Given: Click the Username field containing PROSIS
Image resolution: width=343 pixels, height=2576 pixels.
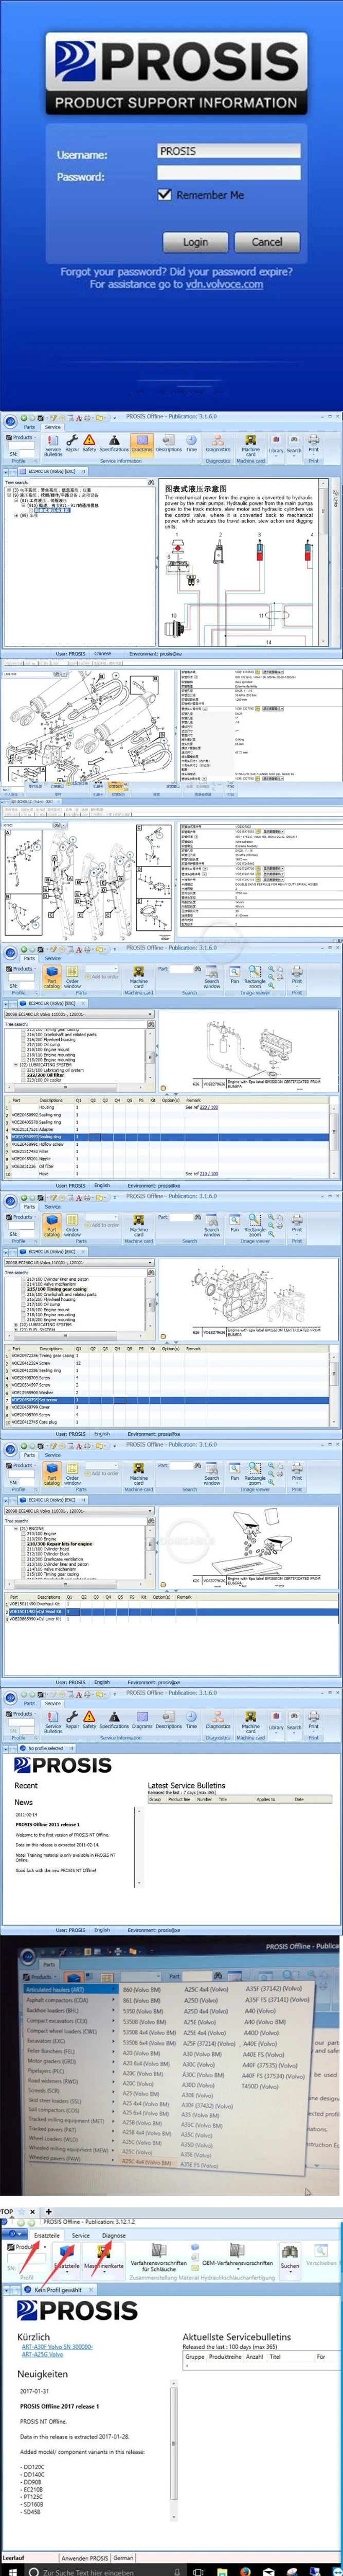Looking at the screenshot, I should (x=228, y=151).
